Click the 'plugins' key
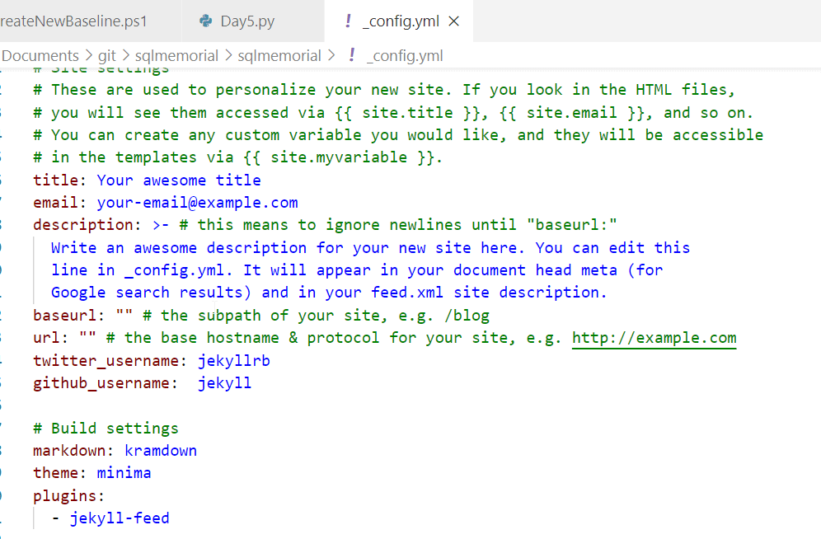The image size is (821, 539). coord(65,495)
